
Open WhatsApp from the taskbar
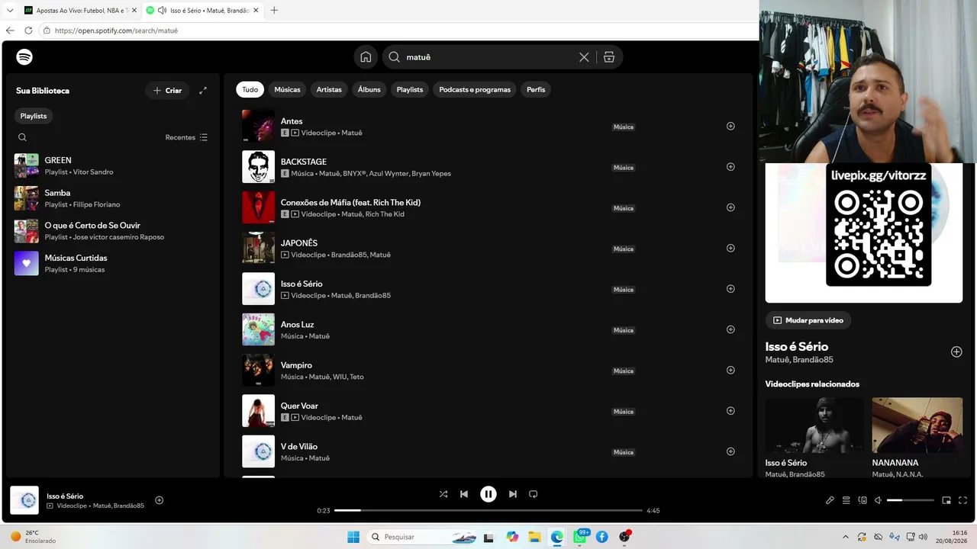coord(579,537)
